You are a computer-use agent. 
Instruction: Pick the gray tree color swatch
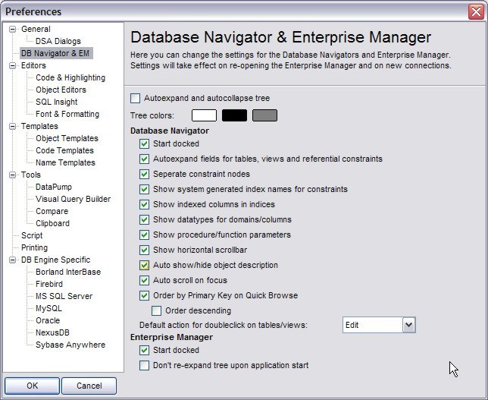(264, 115)
